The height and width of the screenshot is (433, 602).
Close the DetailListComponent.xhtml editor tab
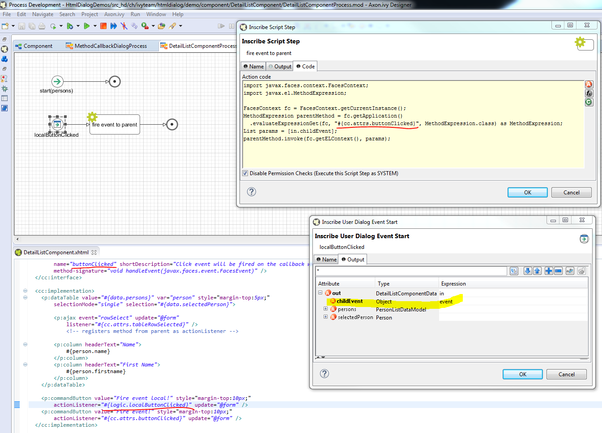(94, 252)
